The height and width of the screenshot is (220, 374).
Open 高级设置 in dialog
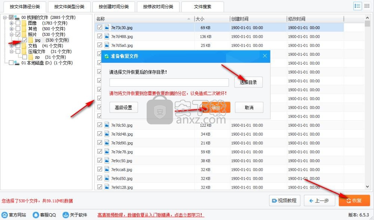click(123, 107)
